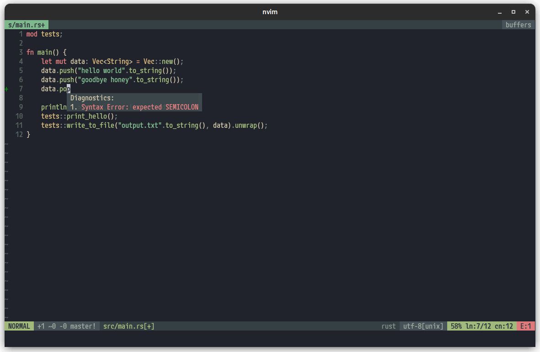Click the src/main.rs[+] filename in statusline
This screenshot has width=540, height=352.
(129, 326)
